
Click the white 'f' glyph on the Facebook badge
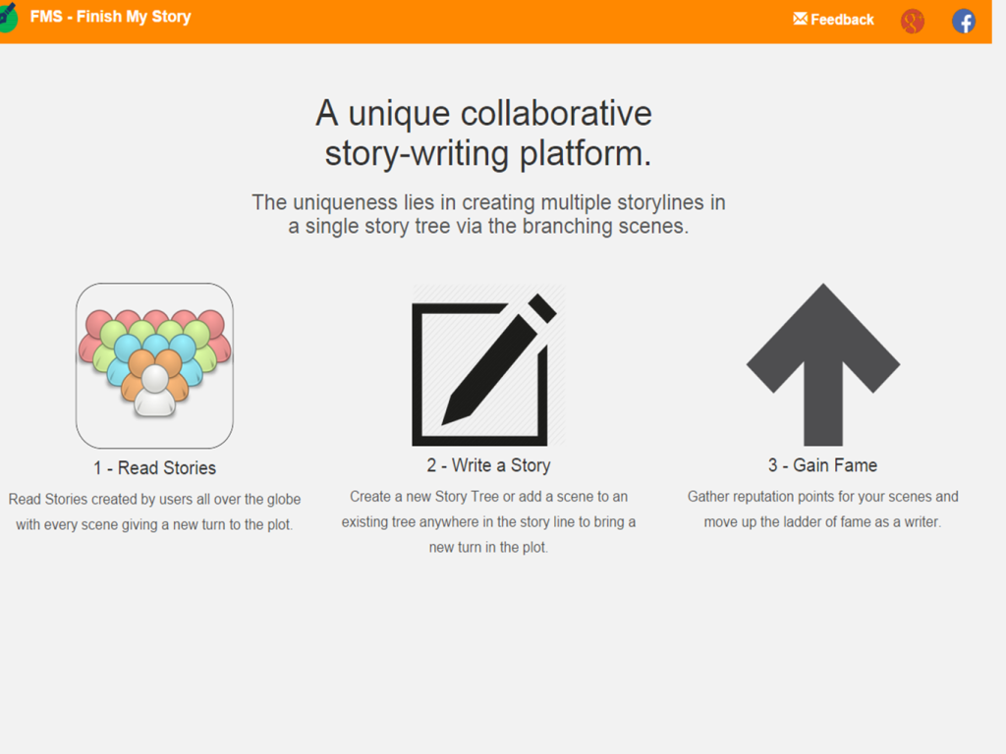966,21
